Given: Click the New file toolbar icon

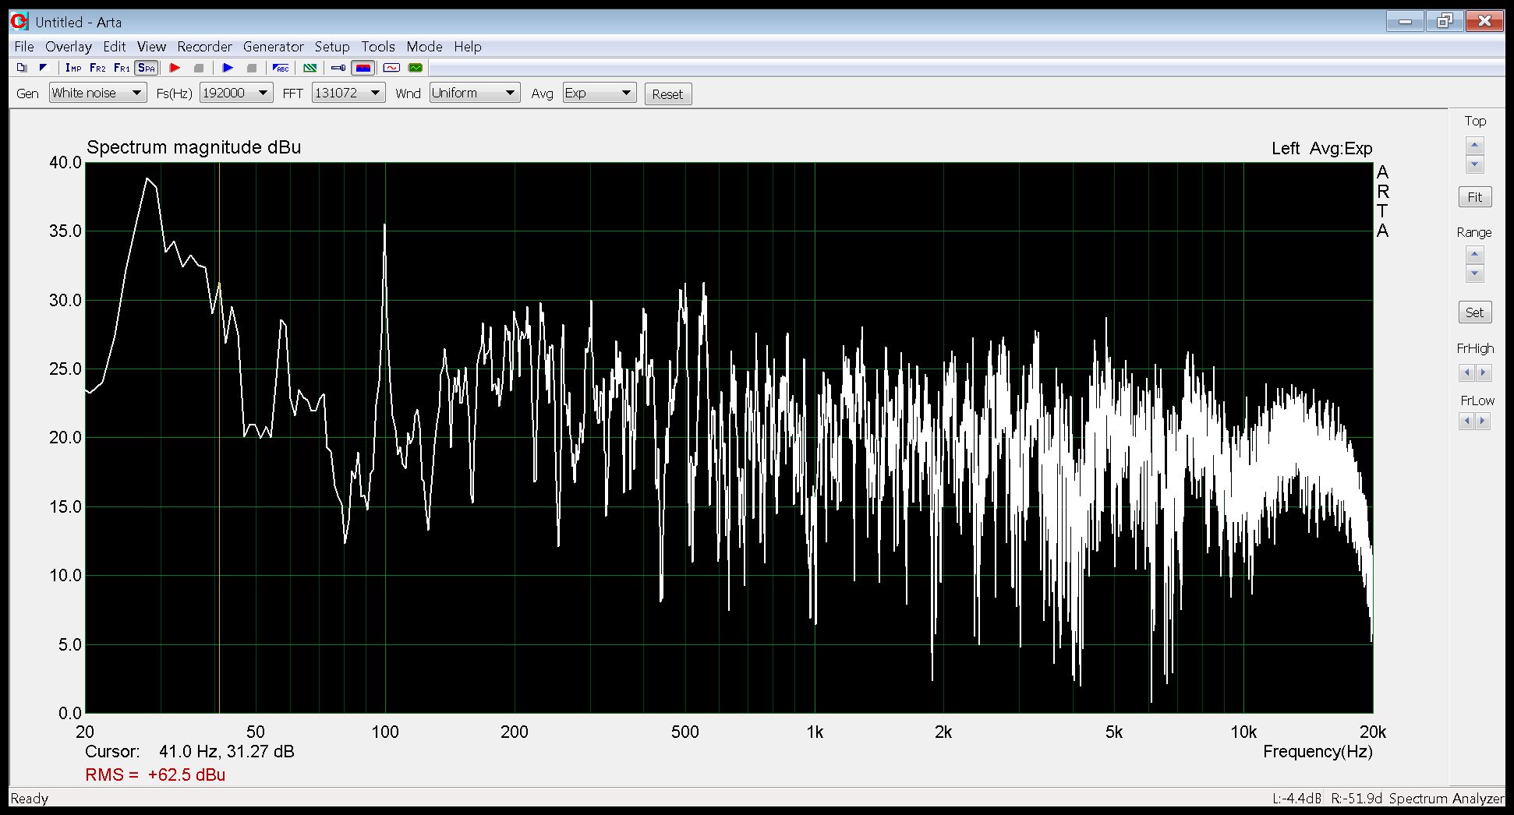Looking at the screenshot, I should [22, 68].
